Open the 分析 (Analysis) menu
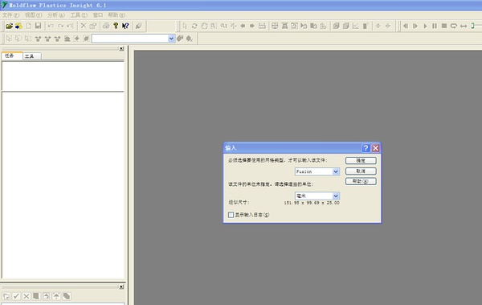The width and height of the screenshot is (482, 305). [x=56, y=15]
